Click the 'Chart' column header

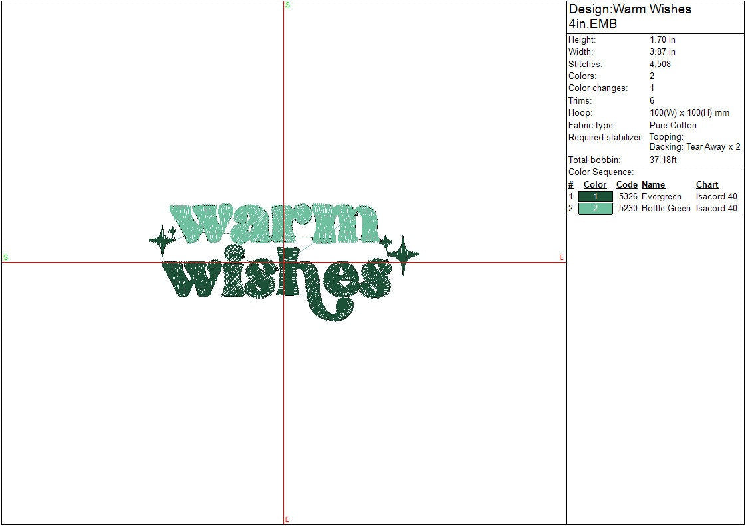point(707,185)
